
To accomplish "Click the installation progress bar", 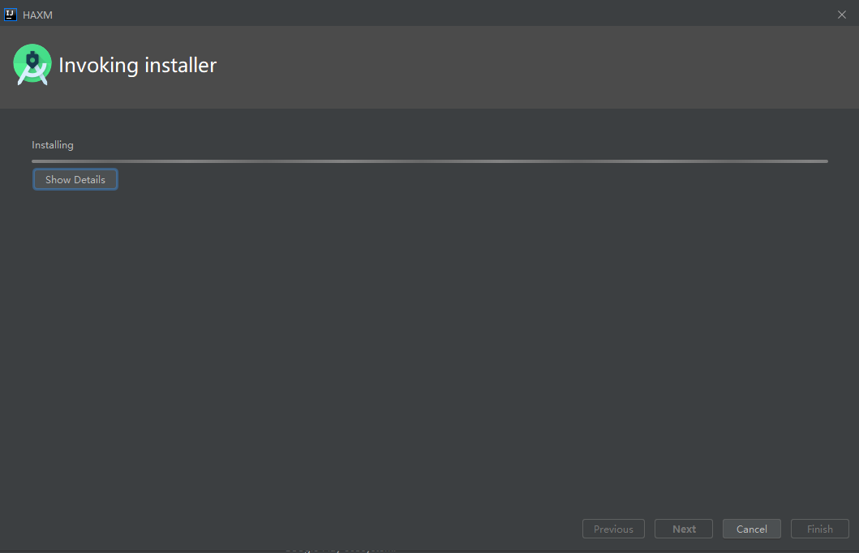I will coord(429,161).
